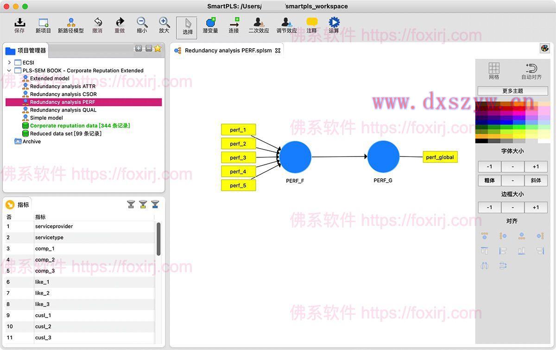Collapse all with minus icon in project manager
Viewport: 556px width, 350px height.
(x=148, y=48)
